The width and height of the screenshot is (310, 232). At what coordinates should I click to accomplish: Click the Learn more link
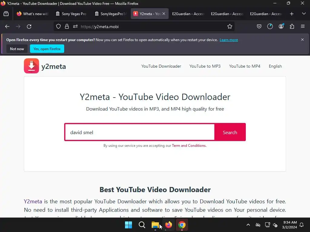tap(229, 40)
